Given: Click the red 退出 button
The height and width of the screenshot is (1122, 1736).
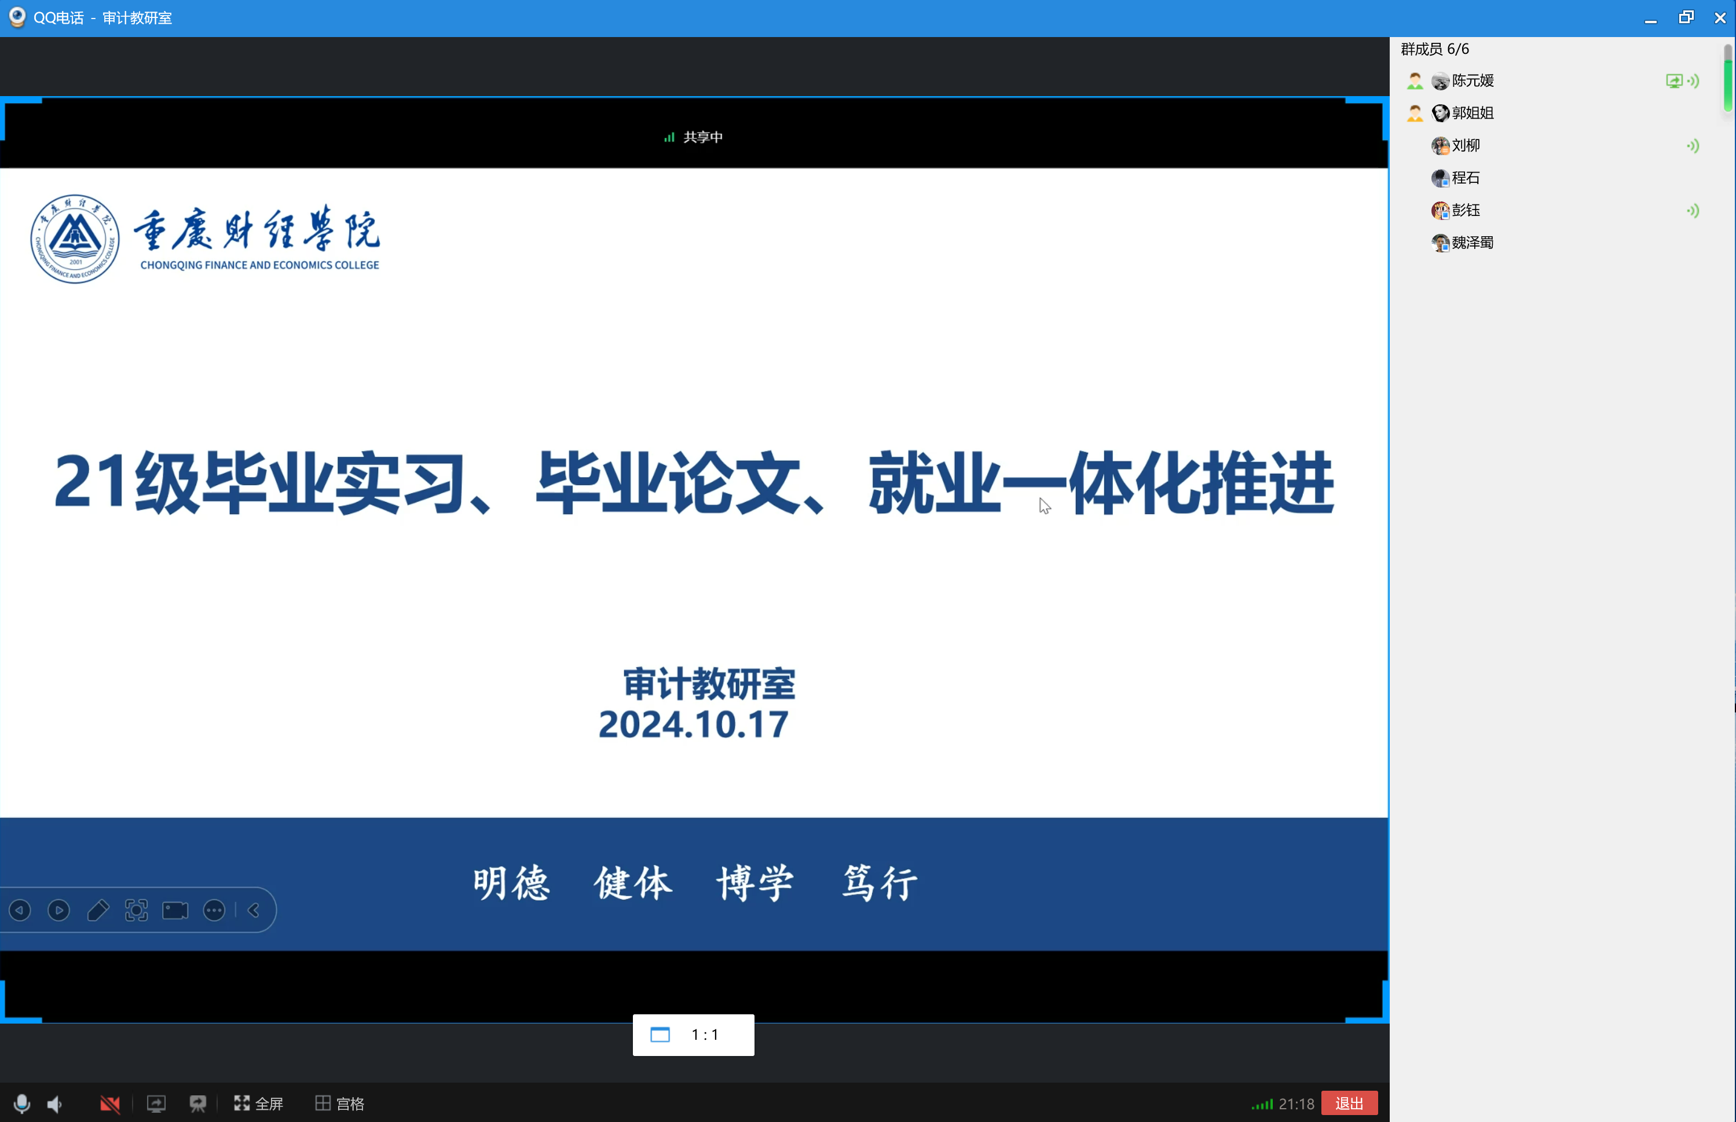Looking at the screenshot, I should click(1349, 1103).
